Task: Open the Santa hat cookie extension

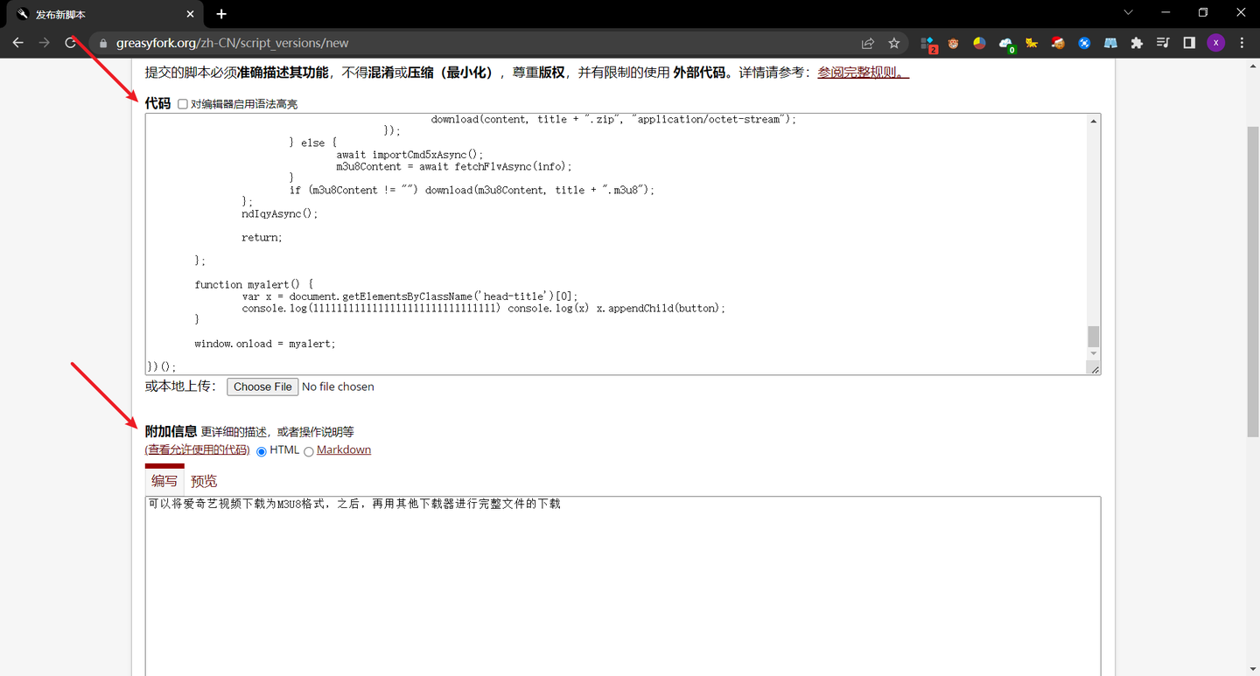Action: (x=1058, y=43)
